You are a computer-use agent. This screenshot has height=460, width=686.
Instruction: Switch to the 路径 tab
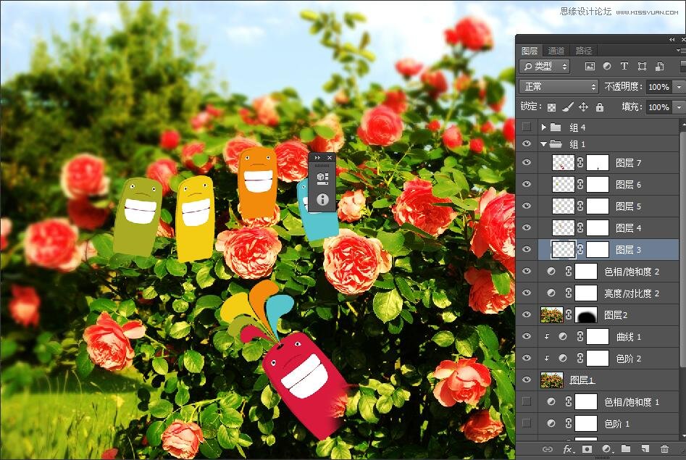click(x=584, y=51)
